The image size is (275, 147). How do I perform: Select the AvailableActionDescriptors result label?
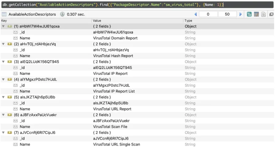(32, 14)
